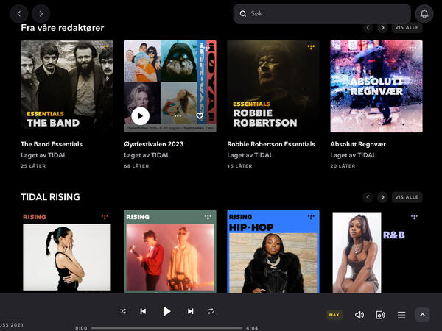Navigate forward to next page
Image resolution: width=442 pixels, height=331 pixels.
tap(41, 13)
